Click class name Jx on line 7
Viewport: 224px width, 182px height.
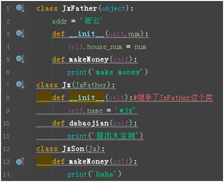pos(67,85)
